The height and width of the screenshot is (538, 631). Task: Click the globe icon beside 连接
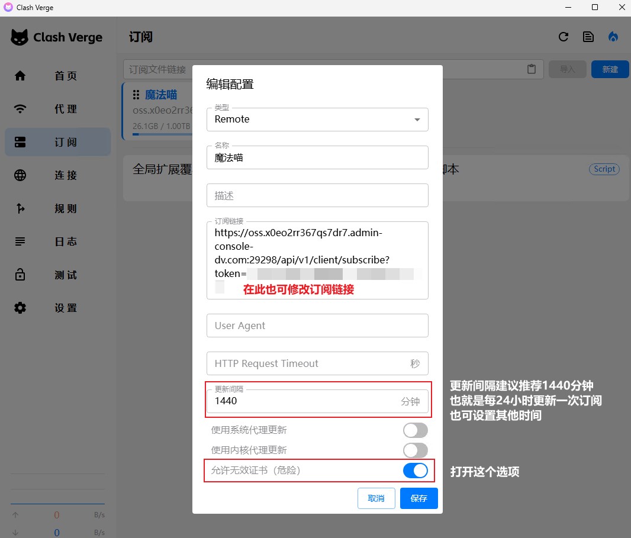[20, 175]
